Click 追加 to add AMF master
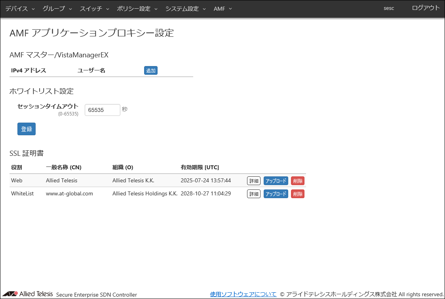 (151, 70)
